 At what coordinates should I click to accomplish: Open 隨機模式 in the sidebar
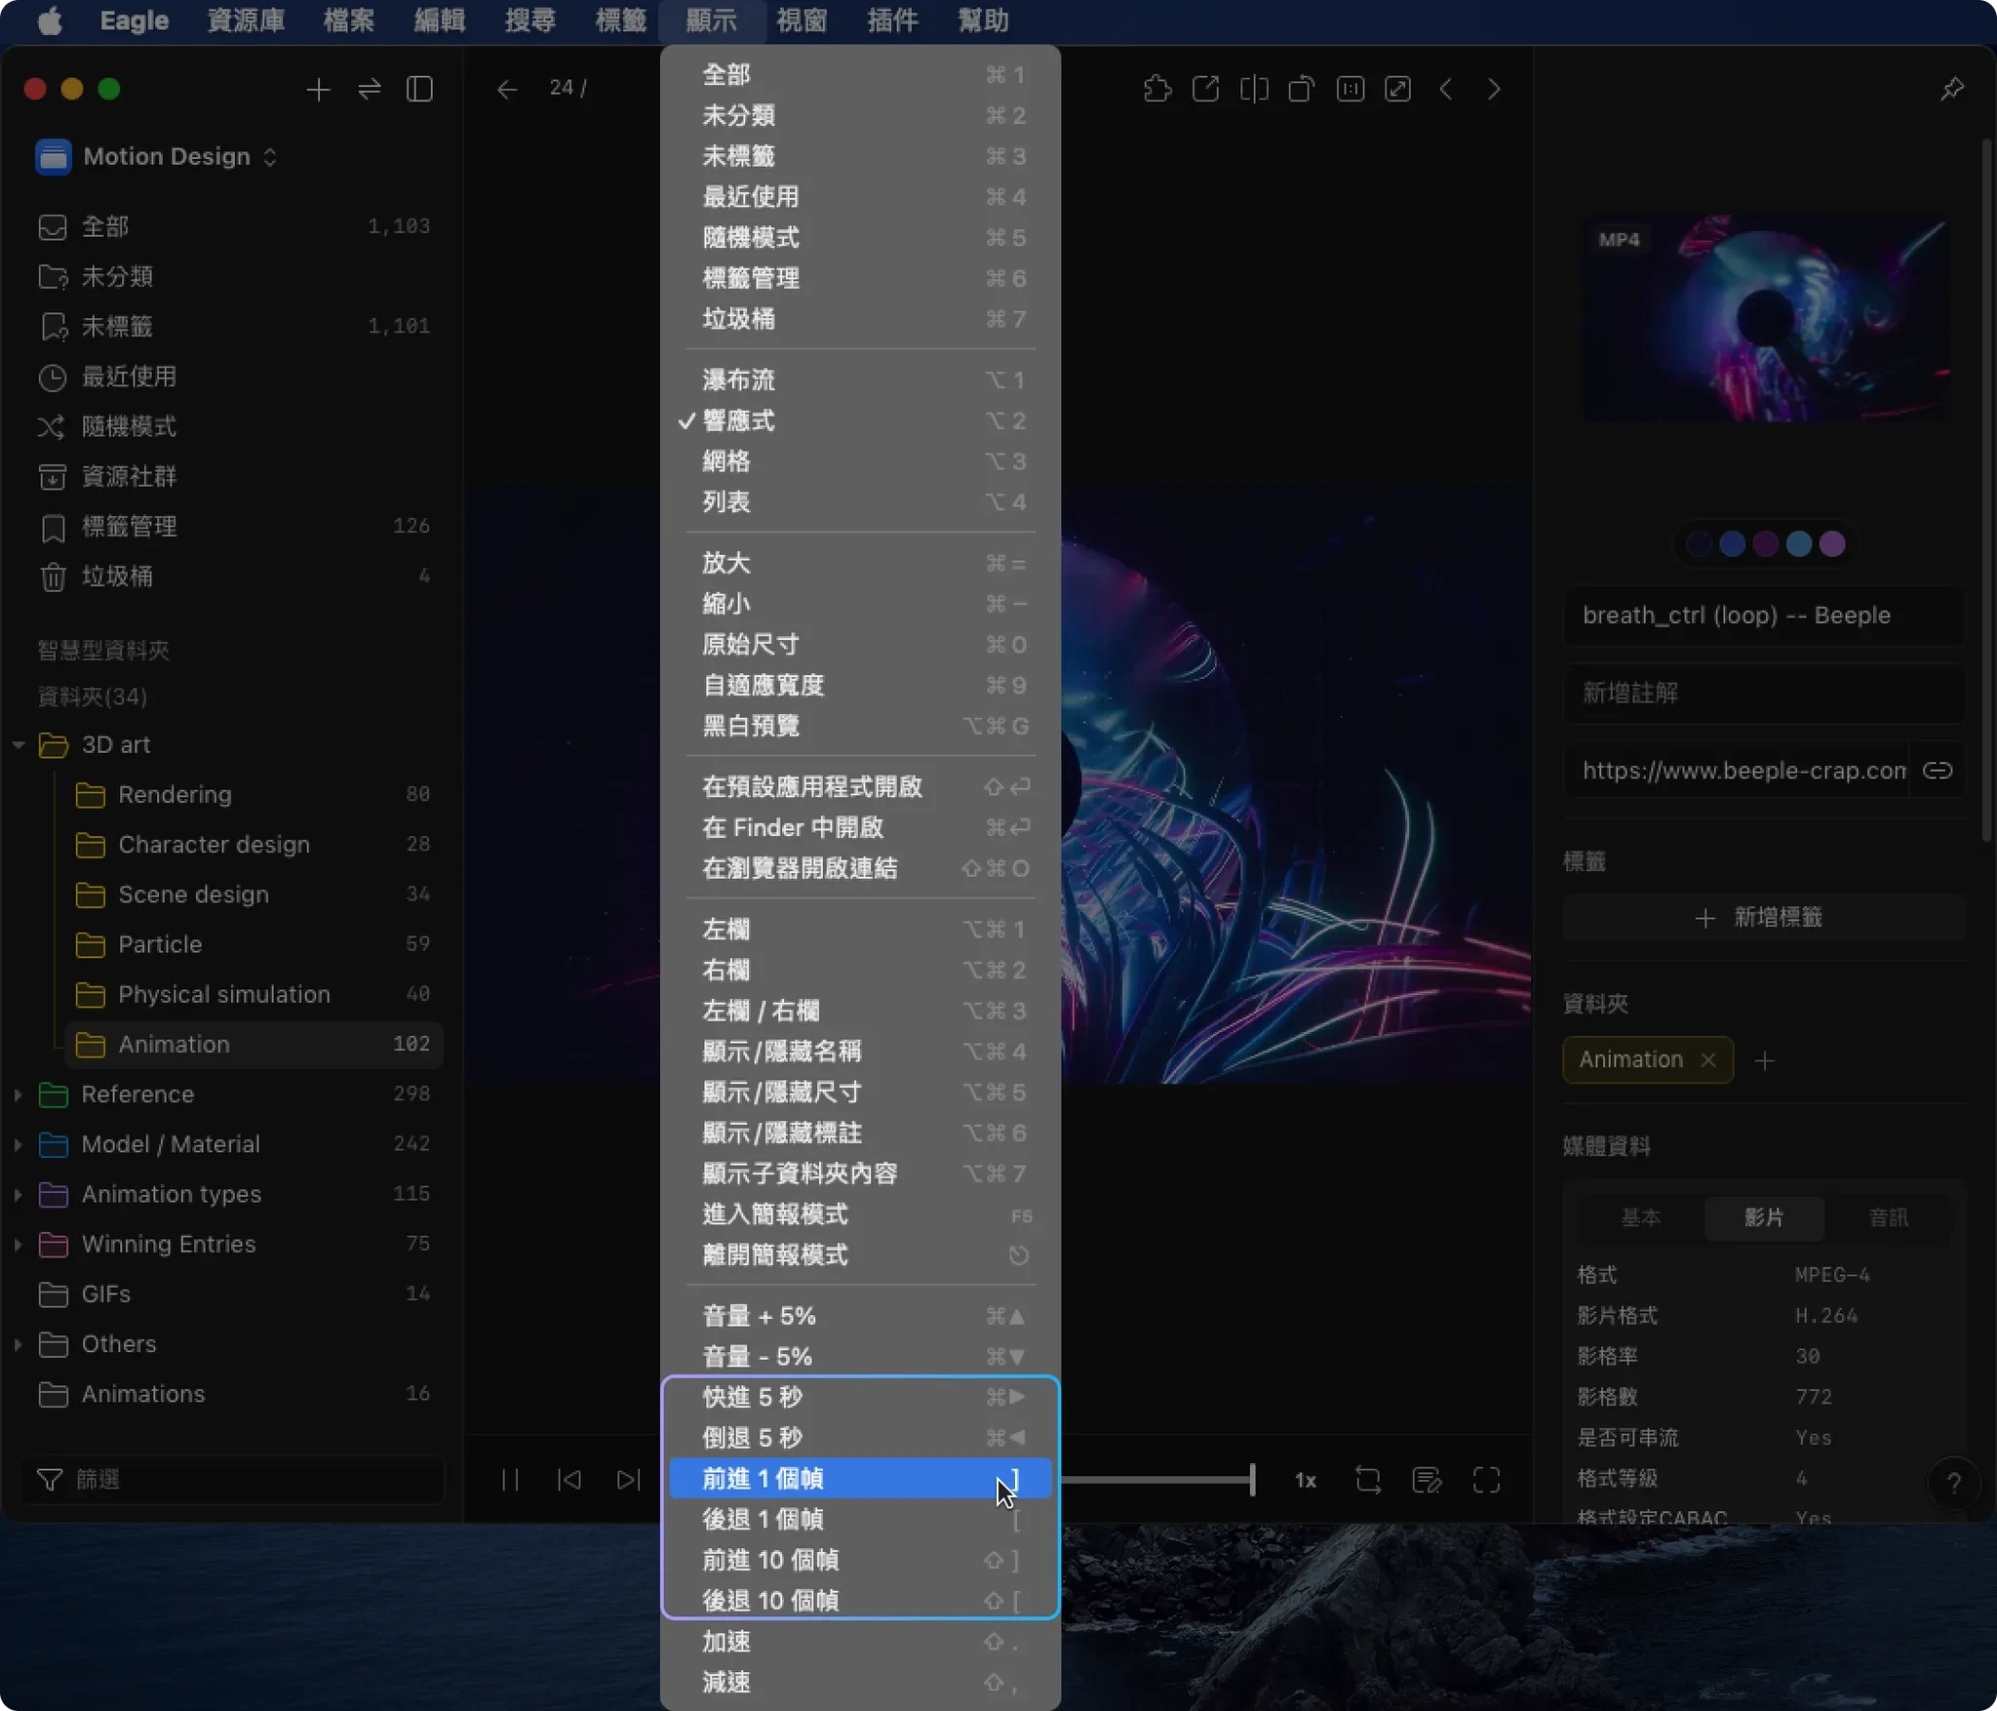click(233, 426)
